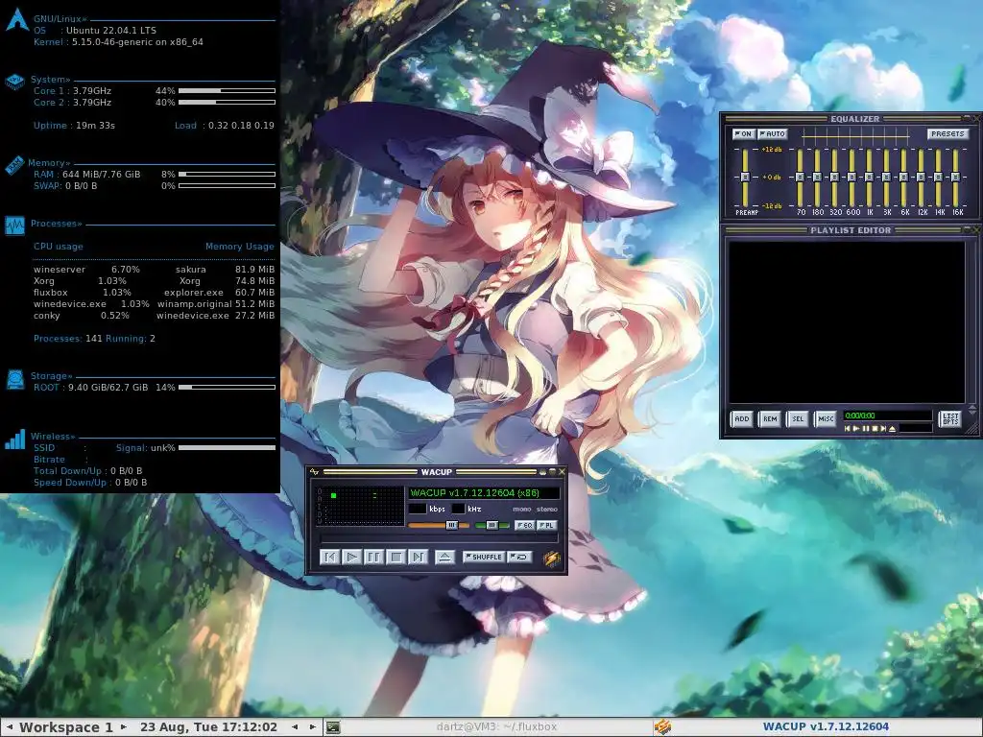
Task: Stop playback with WACUP's large Stop button
Action: tap(396, 557)
